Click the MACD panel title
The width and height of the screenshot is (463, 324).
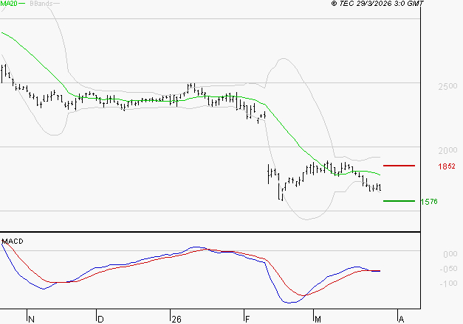tap(13, 242)
